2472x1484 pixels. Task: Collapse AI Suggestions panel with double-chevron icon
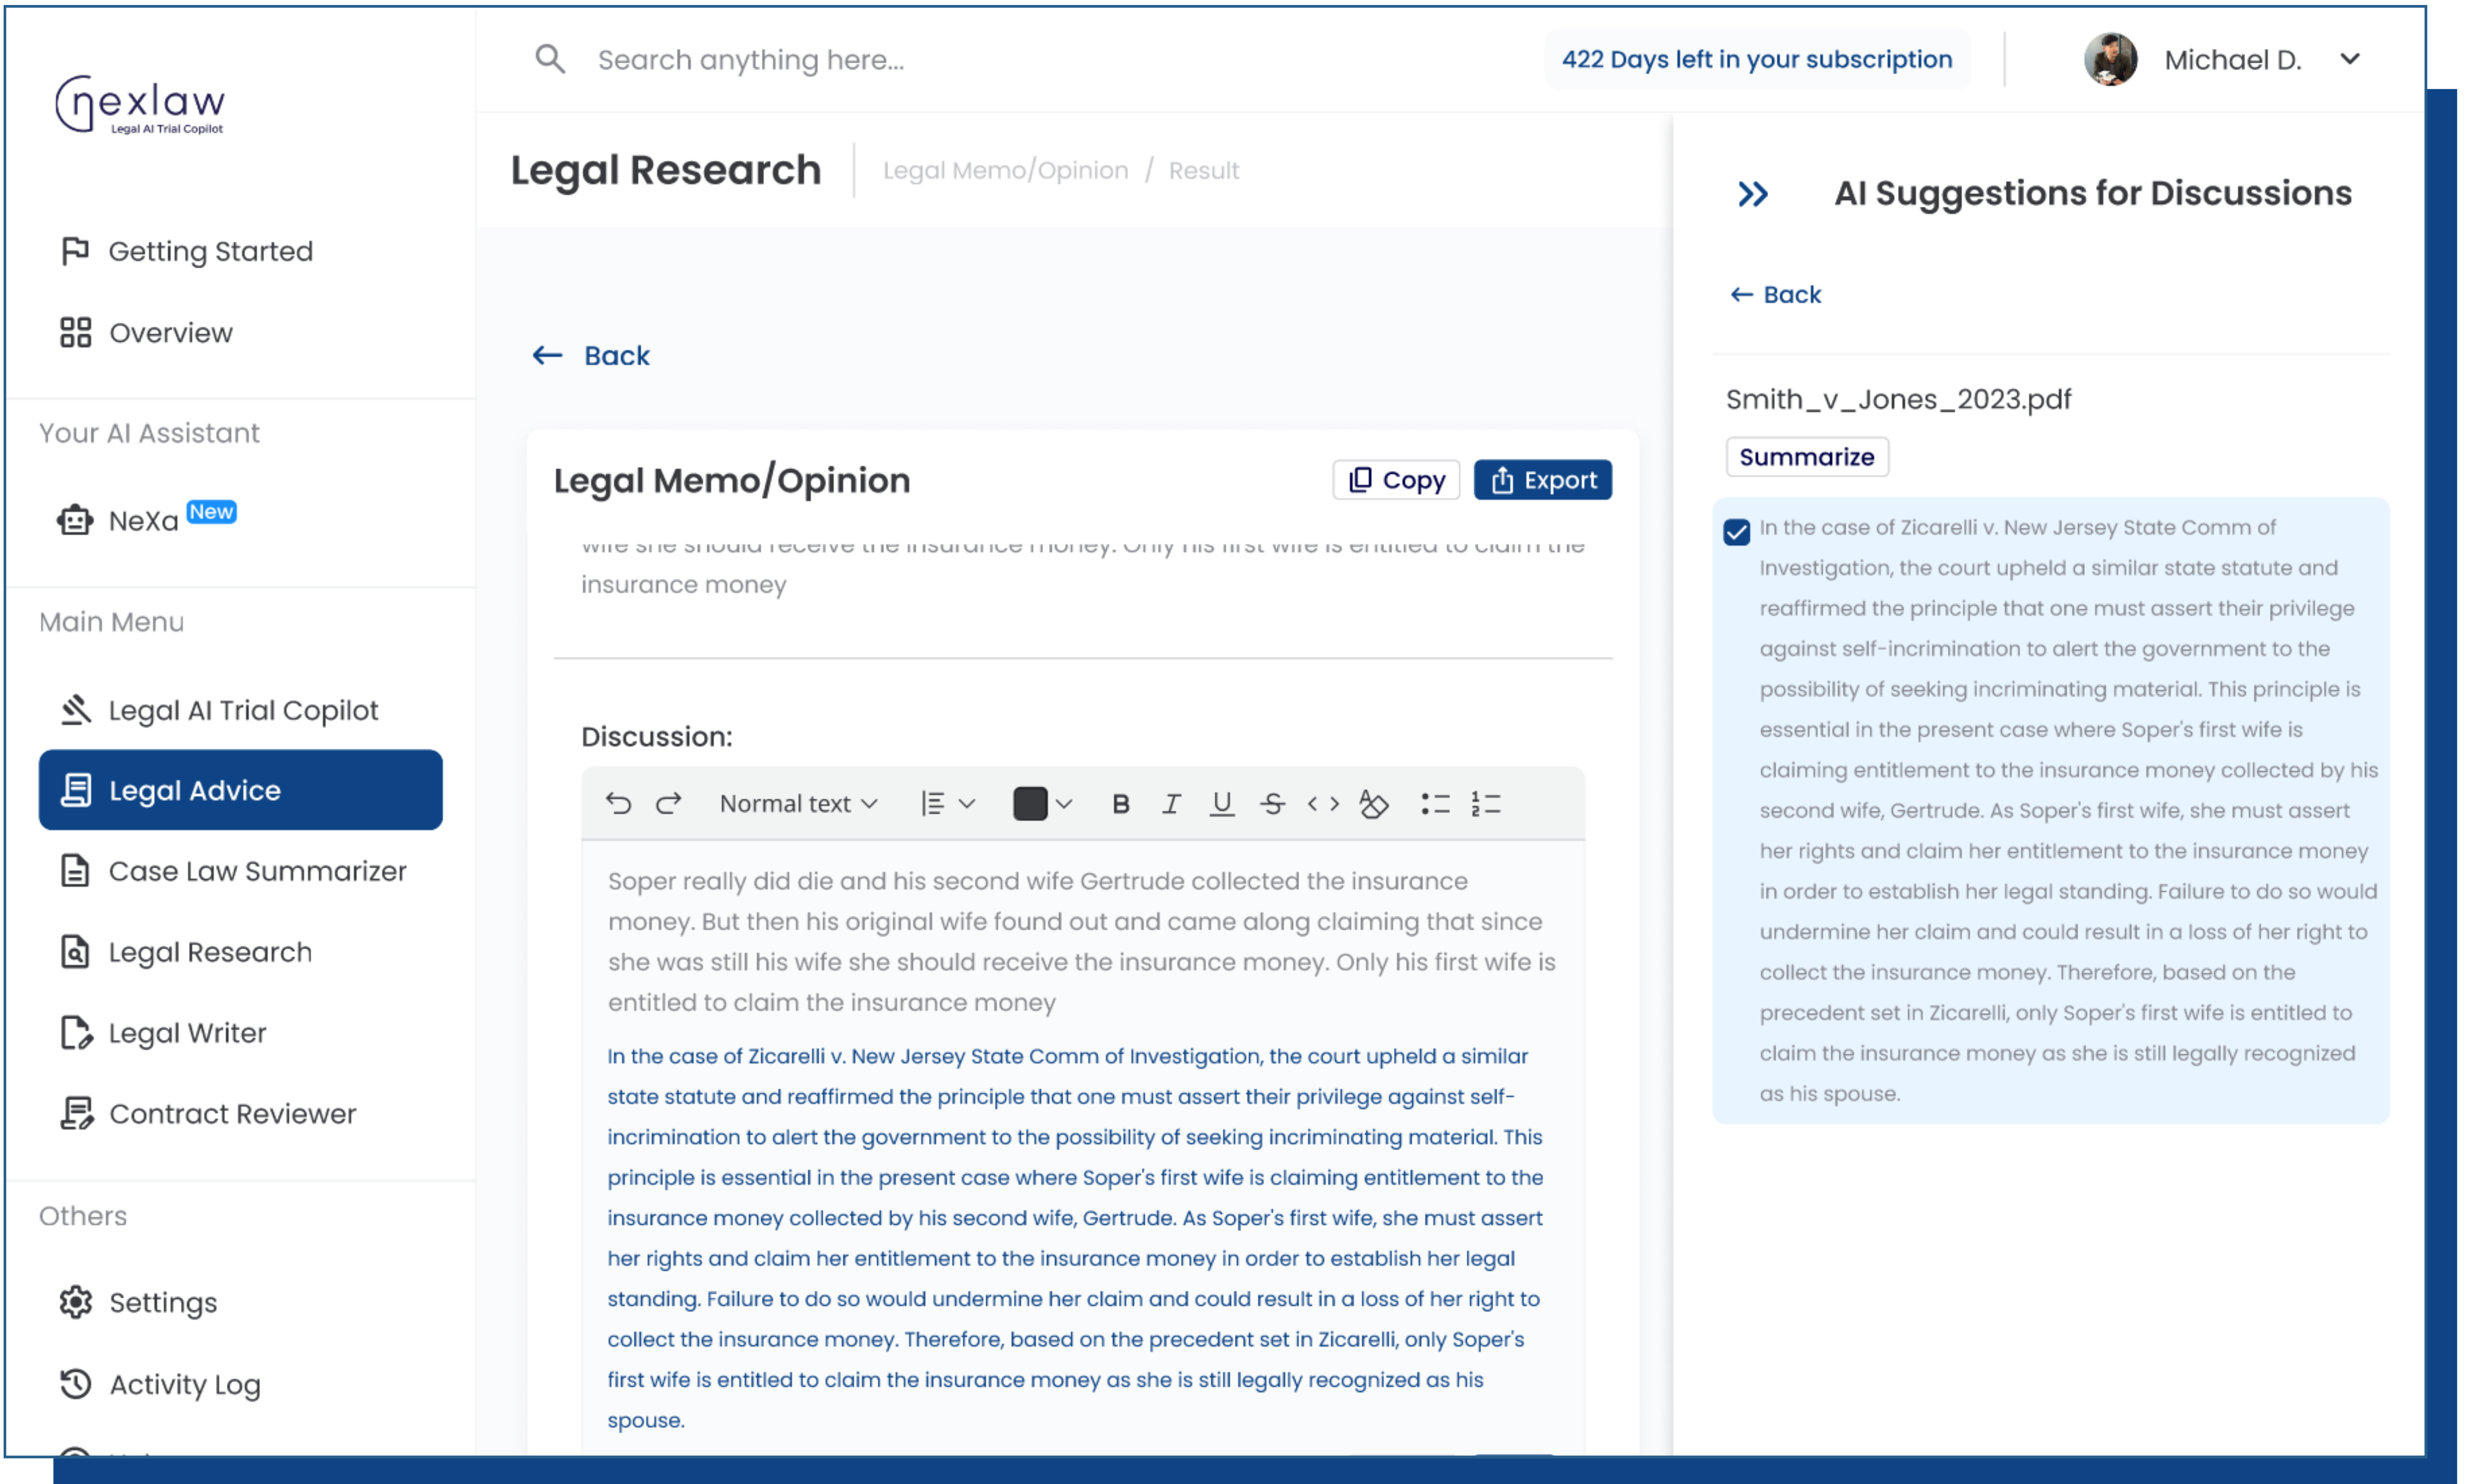pos(1753,194)
